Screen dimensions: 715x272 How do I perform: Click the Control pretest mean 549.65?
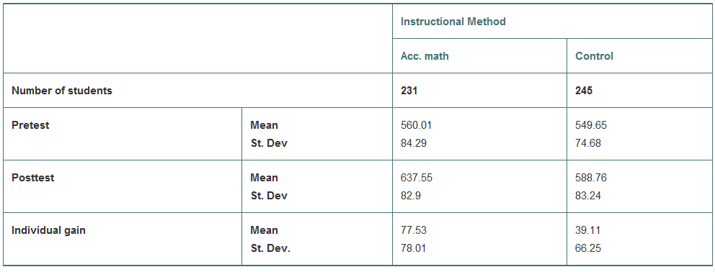click(x=591, y=125)
